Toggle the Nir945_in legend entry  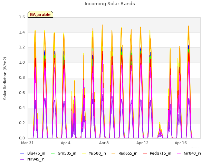pos(32,159)
